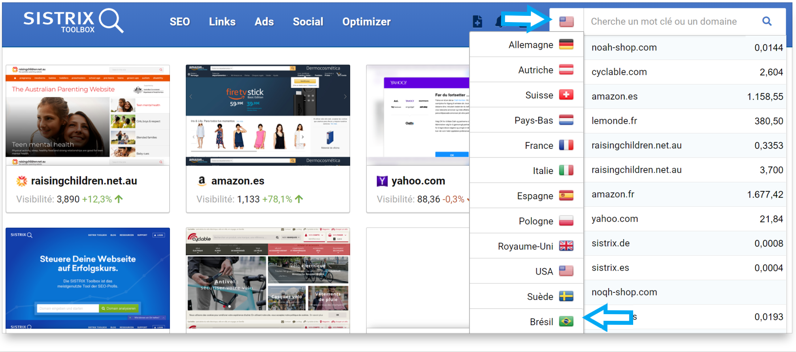
Task: Click the France flag icon
Action: pos(566,145)
